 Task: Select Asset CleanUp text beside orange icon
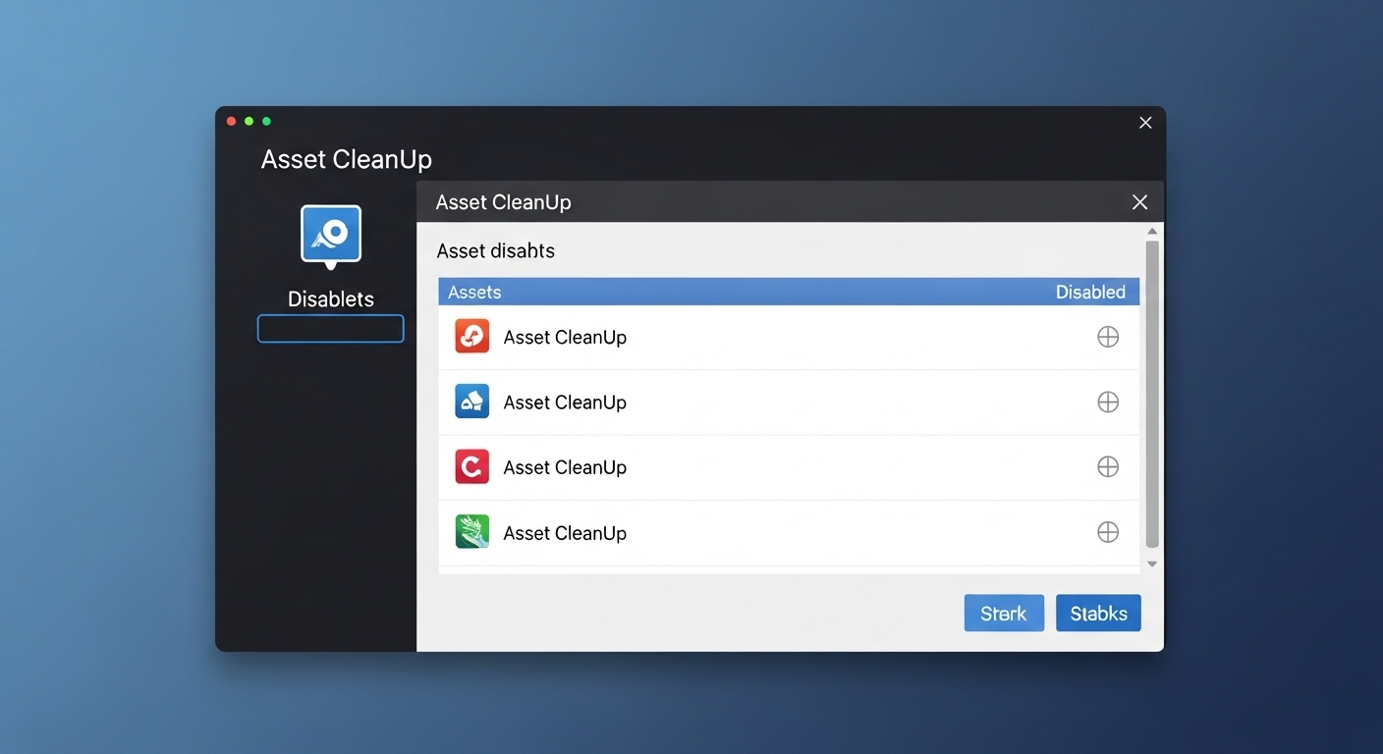pyautogui.click(x=565, y=337)
